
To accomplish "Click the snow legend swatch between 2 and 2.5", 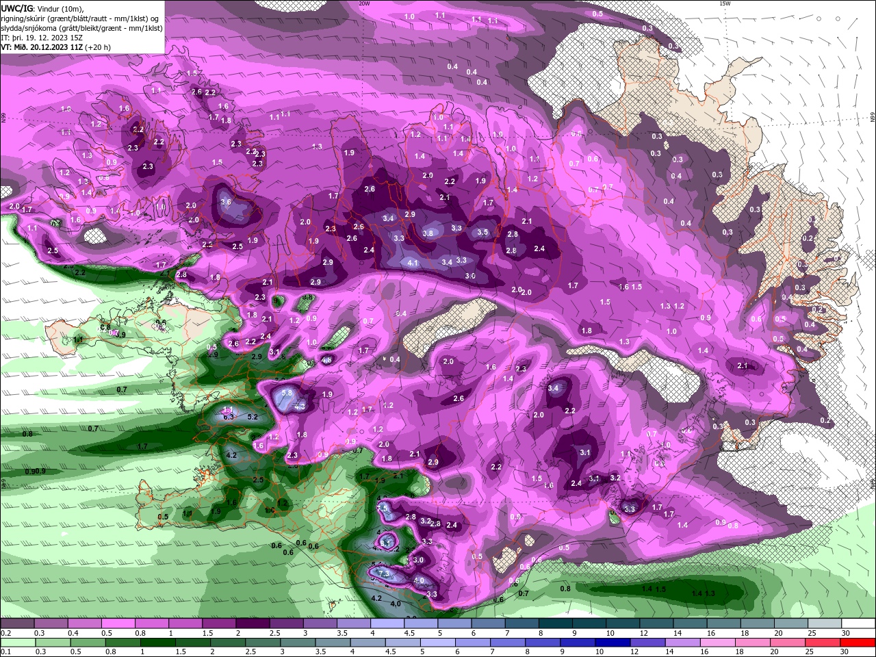I will [253, 623].
